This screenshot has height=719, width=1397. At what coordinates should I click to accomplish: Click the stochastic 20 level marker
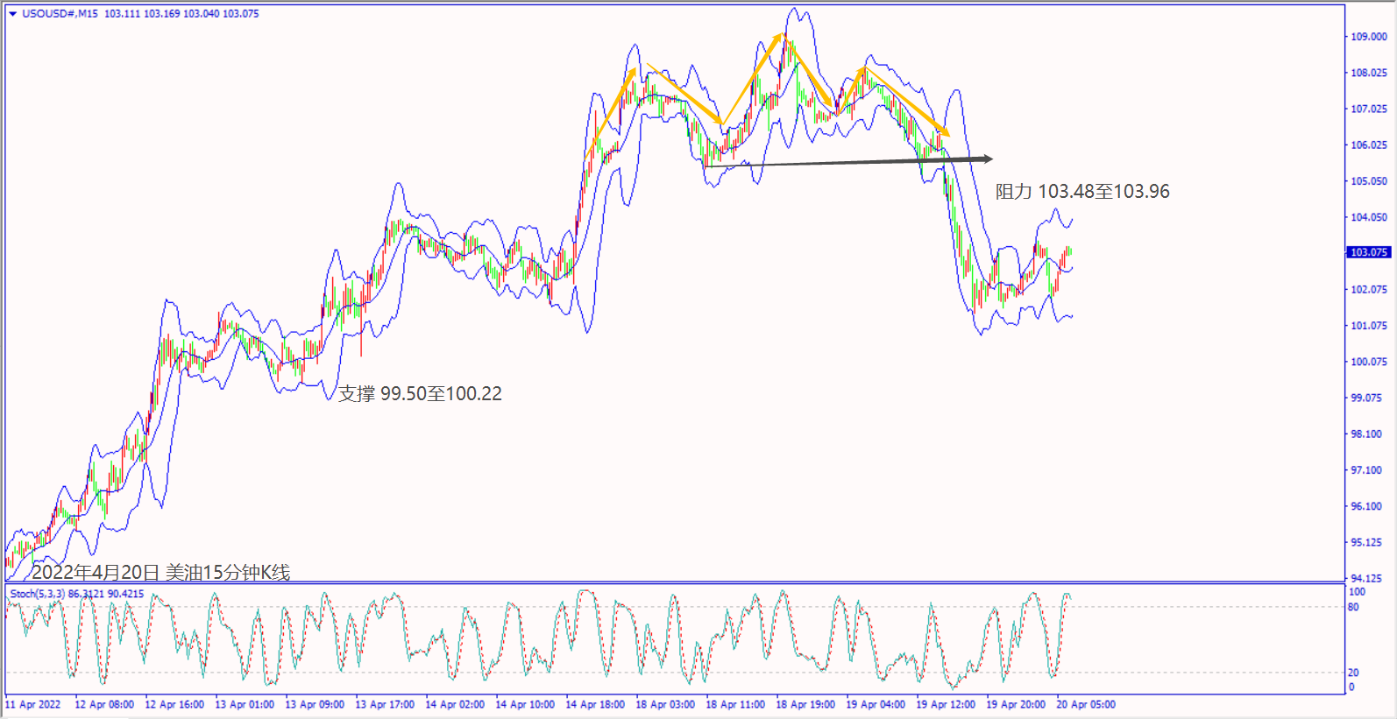(x=1354, y=673)
